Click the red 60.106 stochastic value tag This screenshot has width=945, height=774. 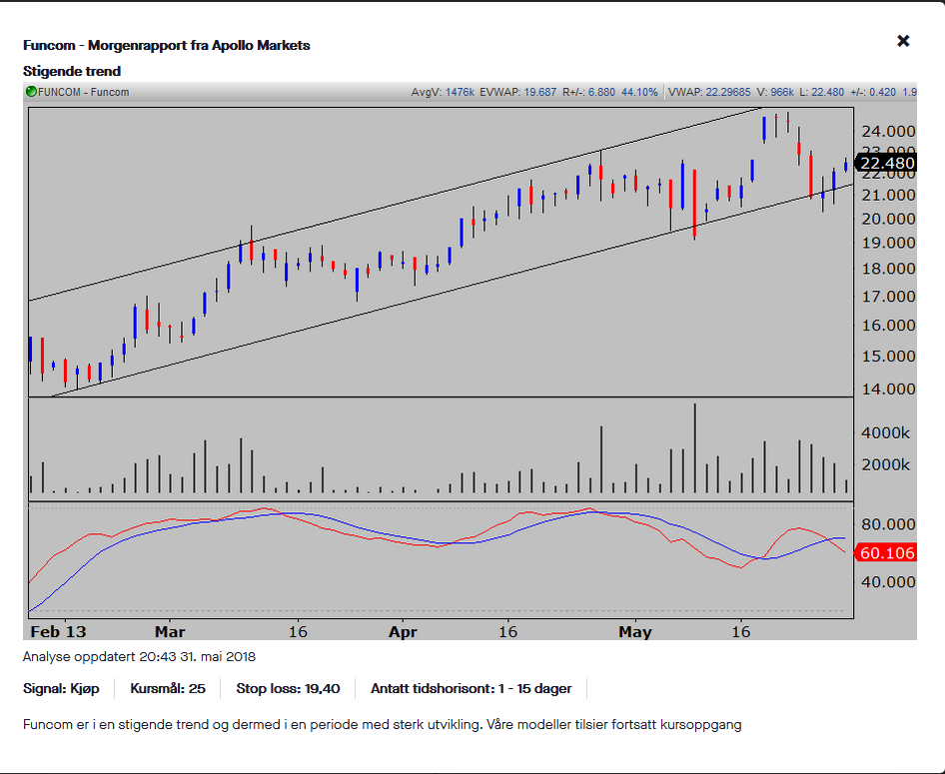886,553
